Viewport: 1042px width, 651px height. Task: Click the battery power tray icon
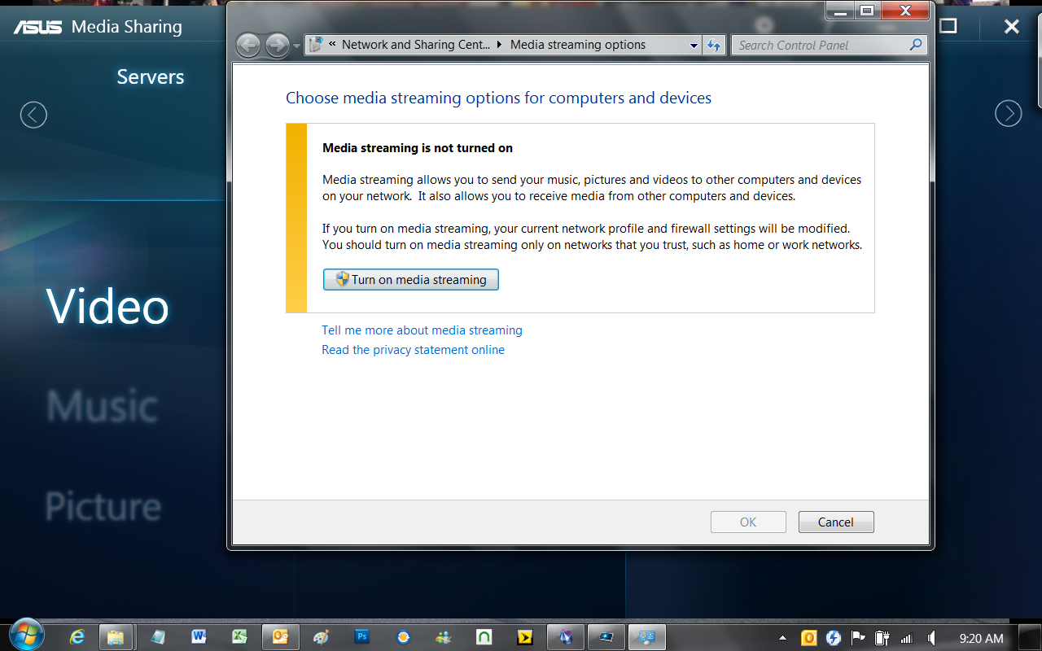pyautogui.click(x=882, y=638)
